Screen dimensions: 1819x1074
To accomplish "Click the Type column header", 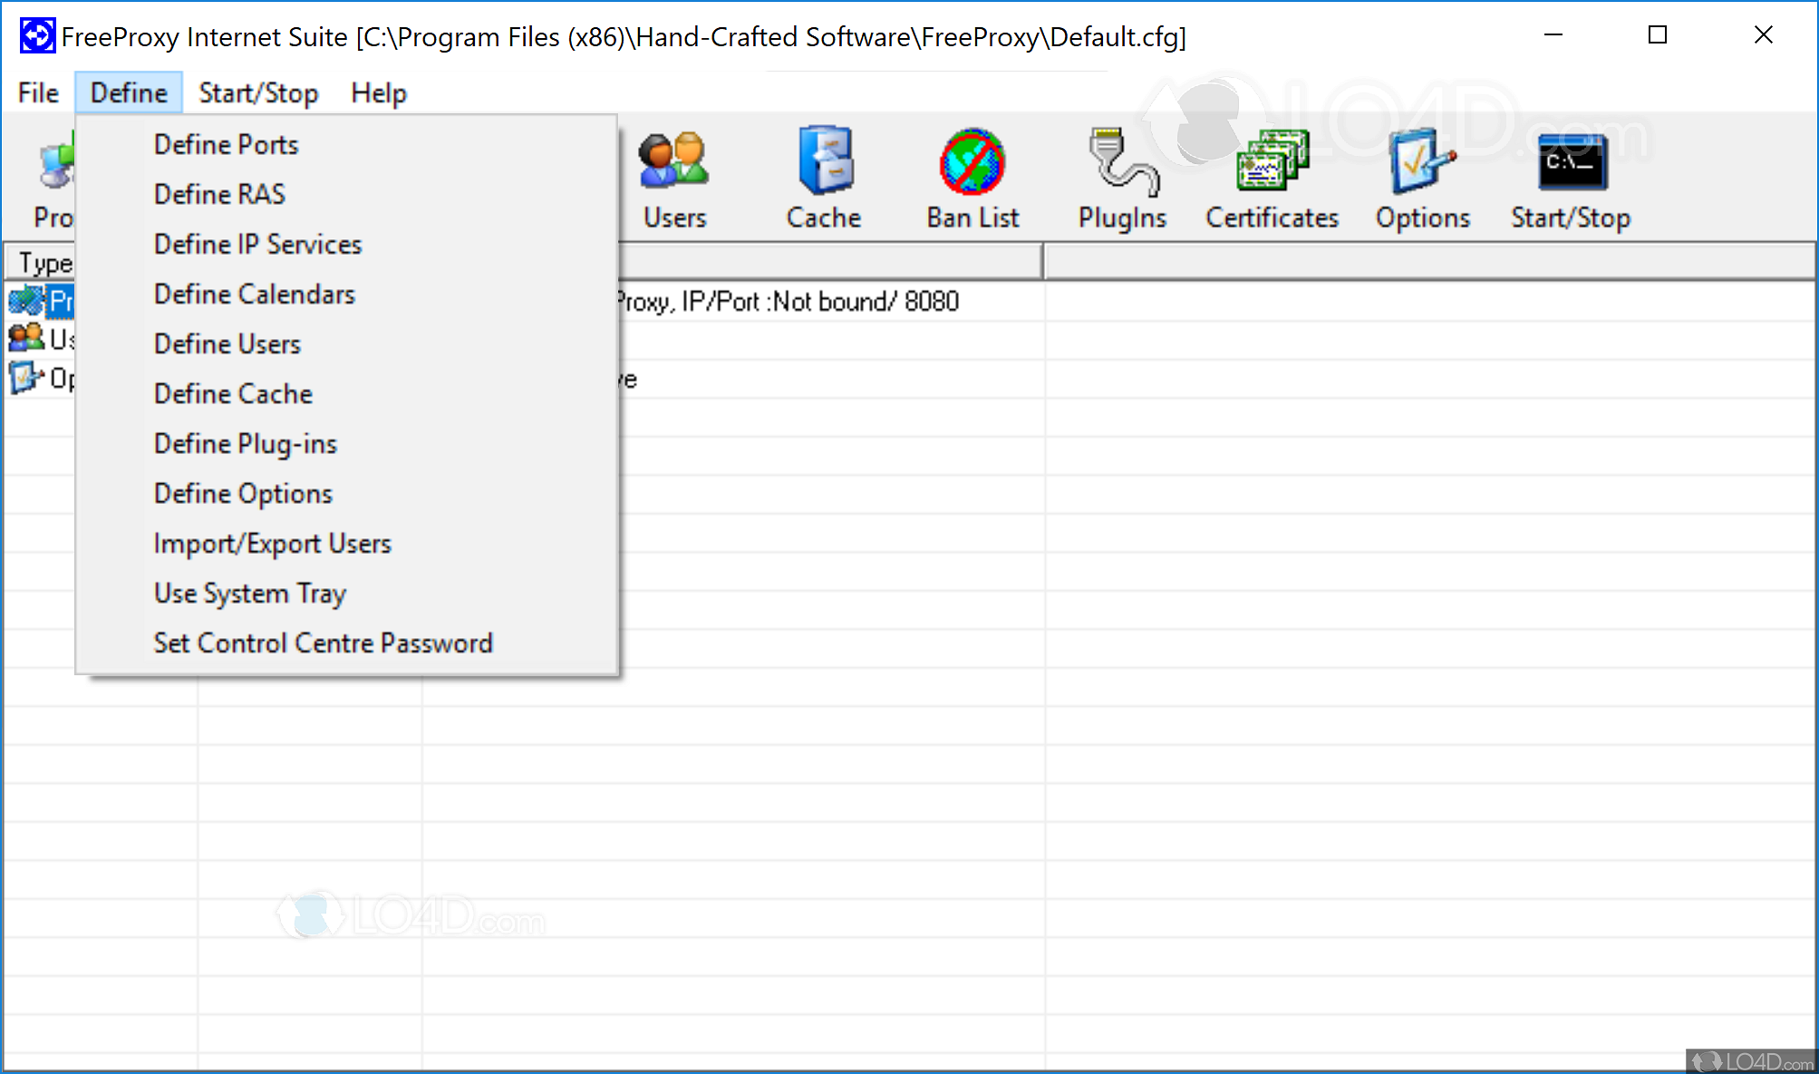I will click(x=41, y=262).
